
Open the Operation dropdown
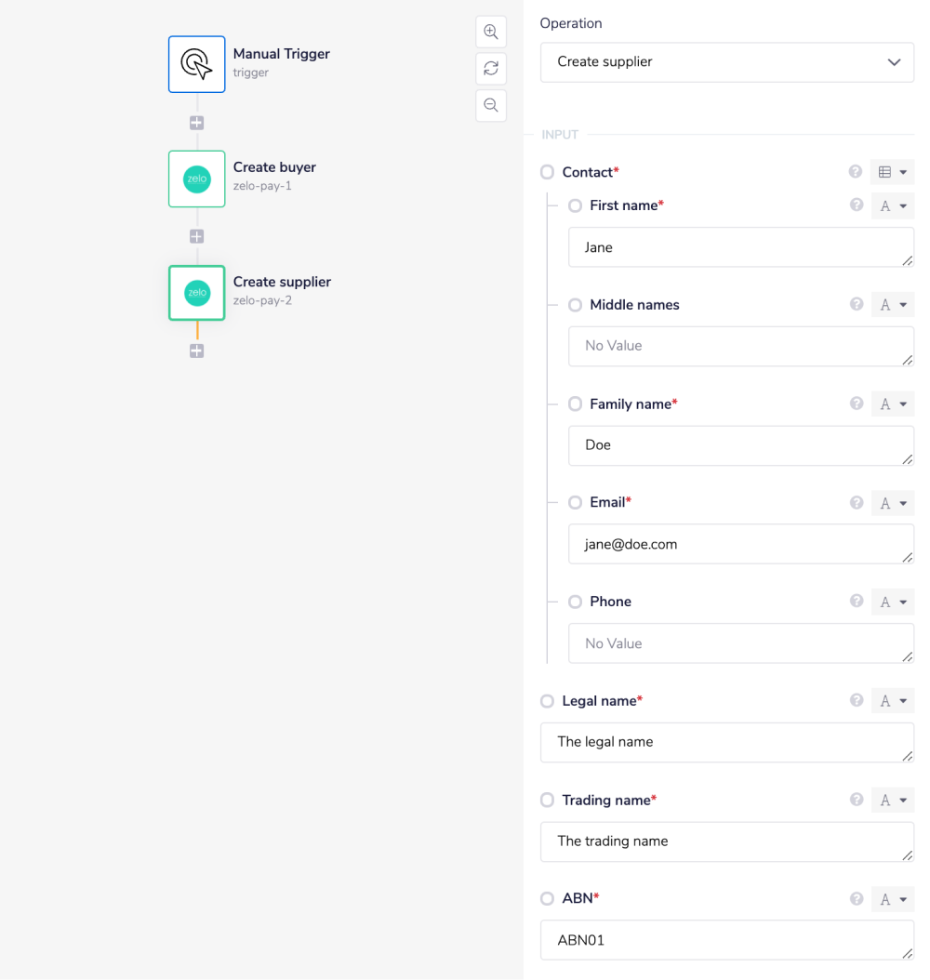(726, 62)
